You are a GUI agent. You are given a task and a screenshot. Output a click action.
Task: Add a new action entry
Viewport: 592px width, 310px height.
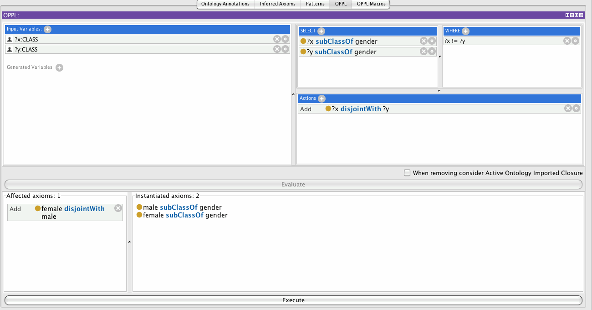click(322, 98)
